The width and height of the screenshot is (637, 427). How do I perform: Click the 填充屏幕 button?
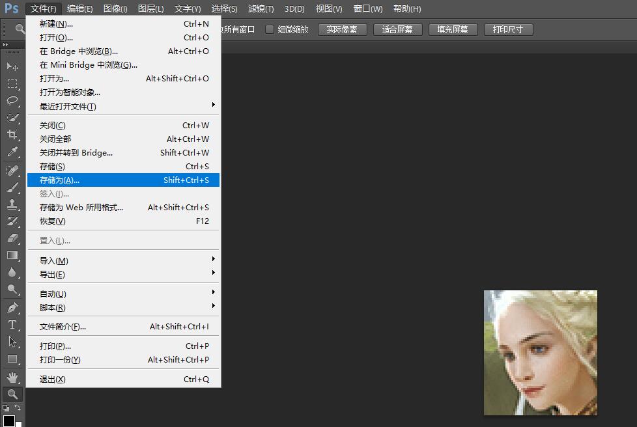pos(453,30)
